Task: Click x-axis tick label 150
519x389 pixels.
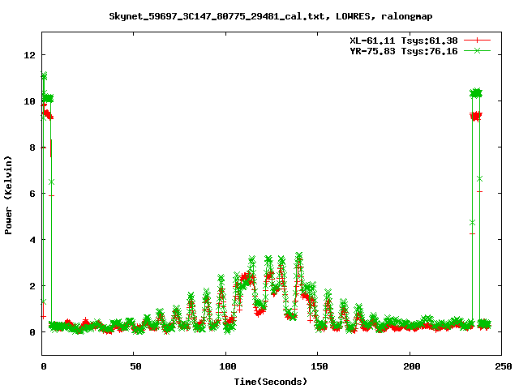Action: (x=320, y=366)
